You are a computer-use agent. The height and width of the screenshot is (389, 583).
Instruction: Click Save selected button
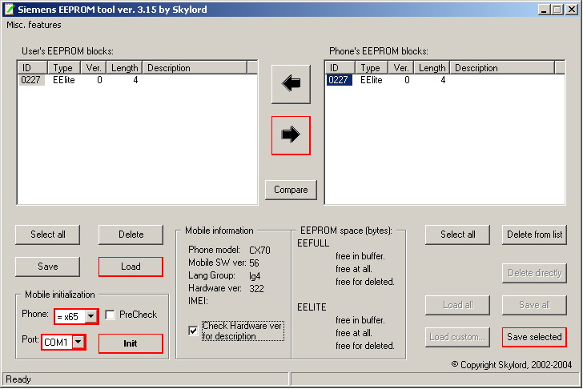pyautogui.click(x=534, y=337)
